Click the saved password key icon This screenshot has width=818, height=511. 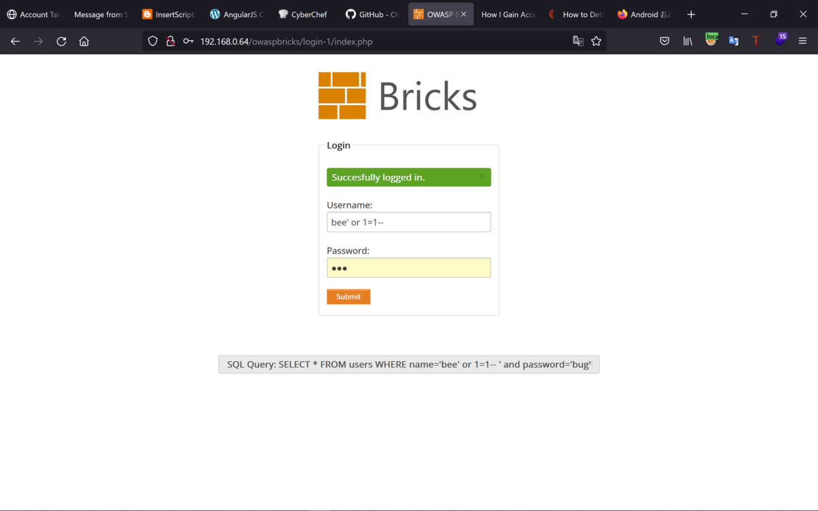coord(188,42)
